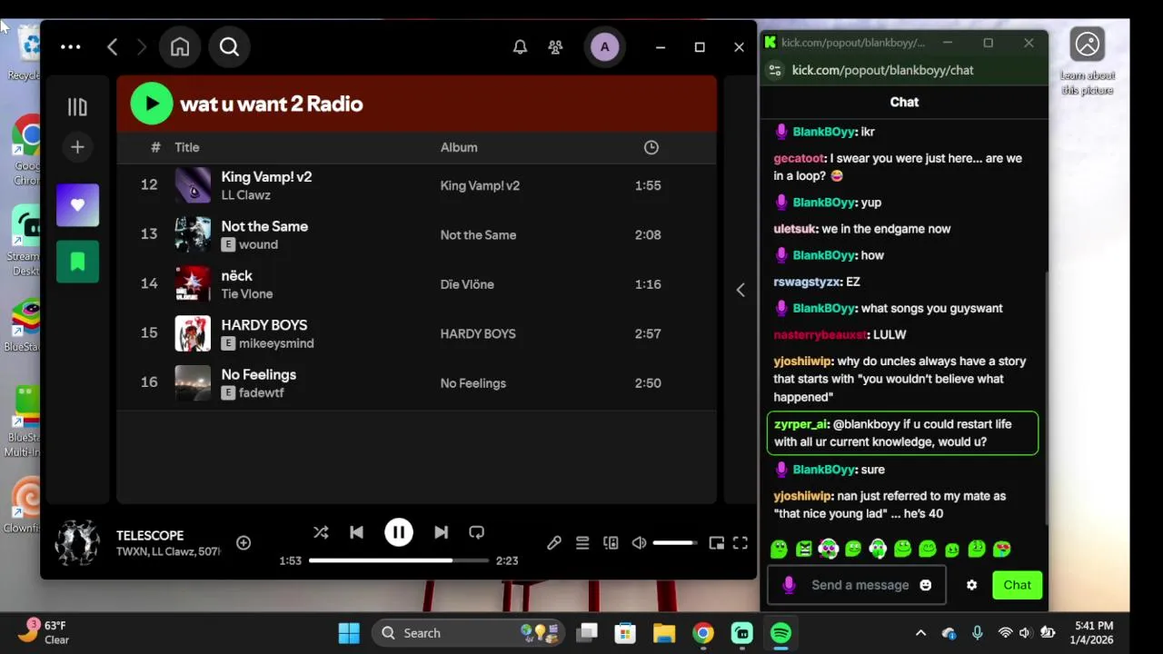The width and height of the screenshot is (1163, 654).
Task: Click username zyrper_ai in chat
Action: 800,424
